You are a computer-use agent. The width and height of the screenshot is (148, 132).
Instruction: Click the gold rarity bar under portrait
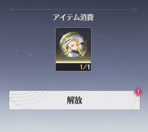pos(73,62)
